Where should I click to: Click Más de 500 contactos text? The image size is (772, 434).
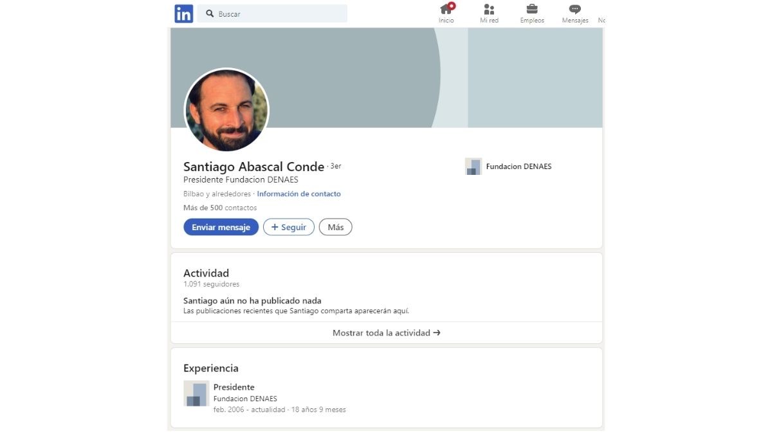[x=219, y=208]
